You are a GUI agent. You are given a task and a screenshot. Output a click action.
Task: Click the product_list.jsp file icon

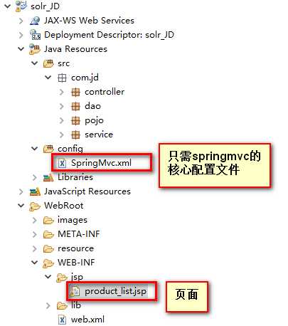pos(75,291)
